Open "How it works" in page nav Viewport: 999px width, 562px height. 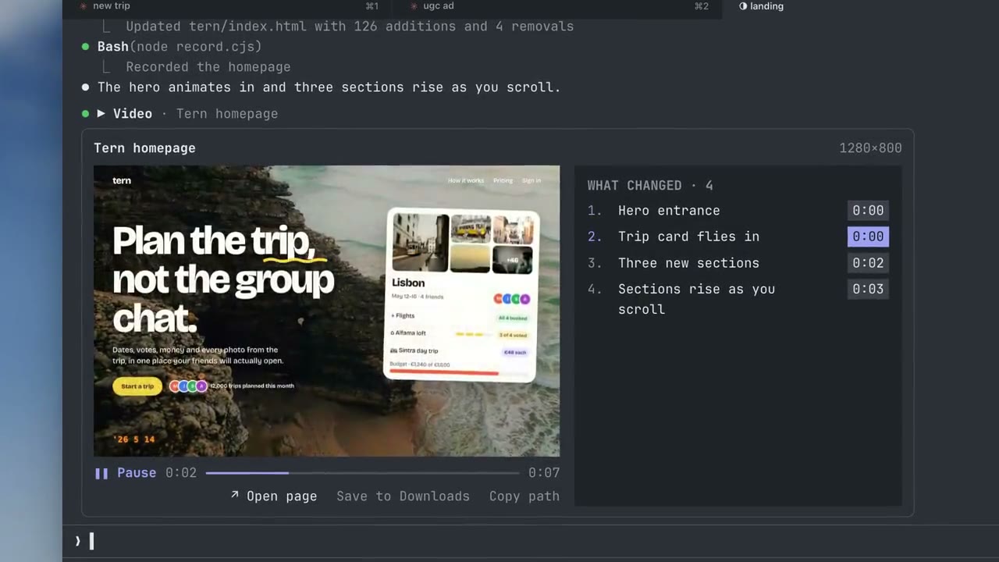(x=466, y=180)
